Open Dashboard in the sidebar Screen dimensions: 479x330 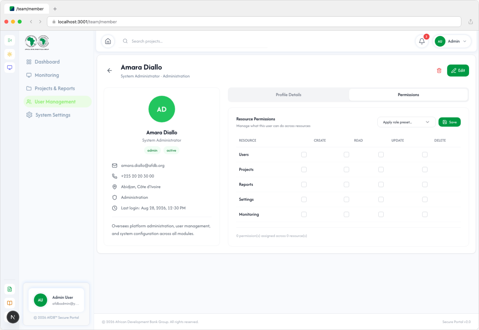pyautogui.click(x=57, y=62)
